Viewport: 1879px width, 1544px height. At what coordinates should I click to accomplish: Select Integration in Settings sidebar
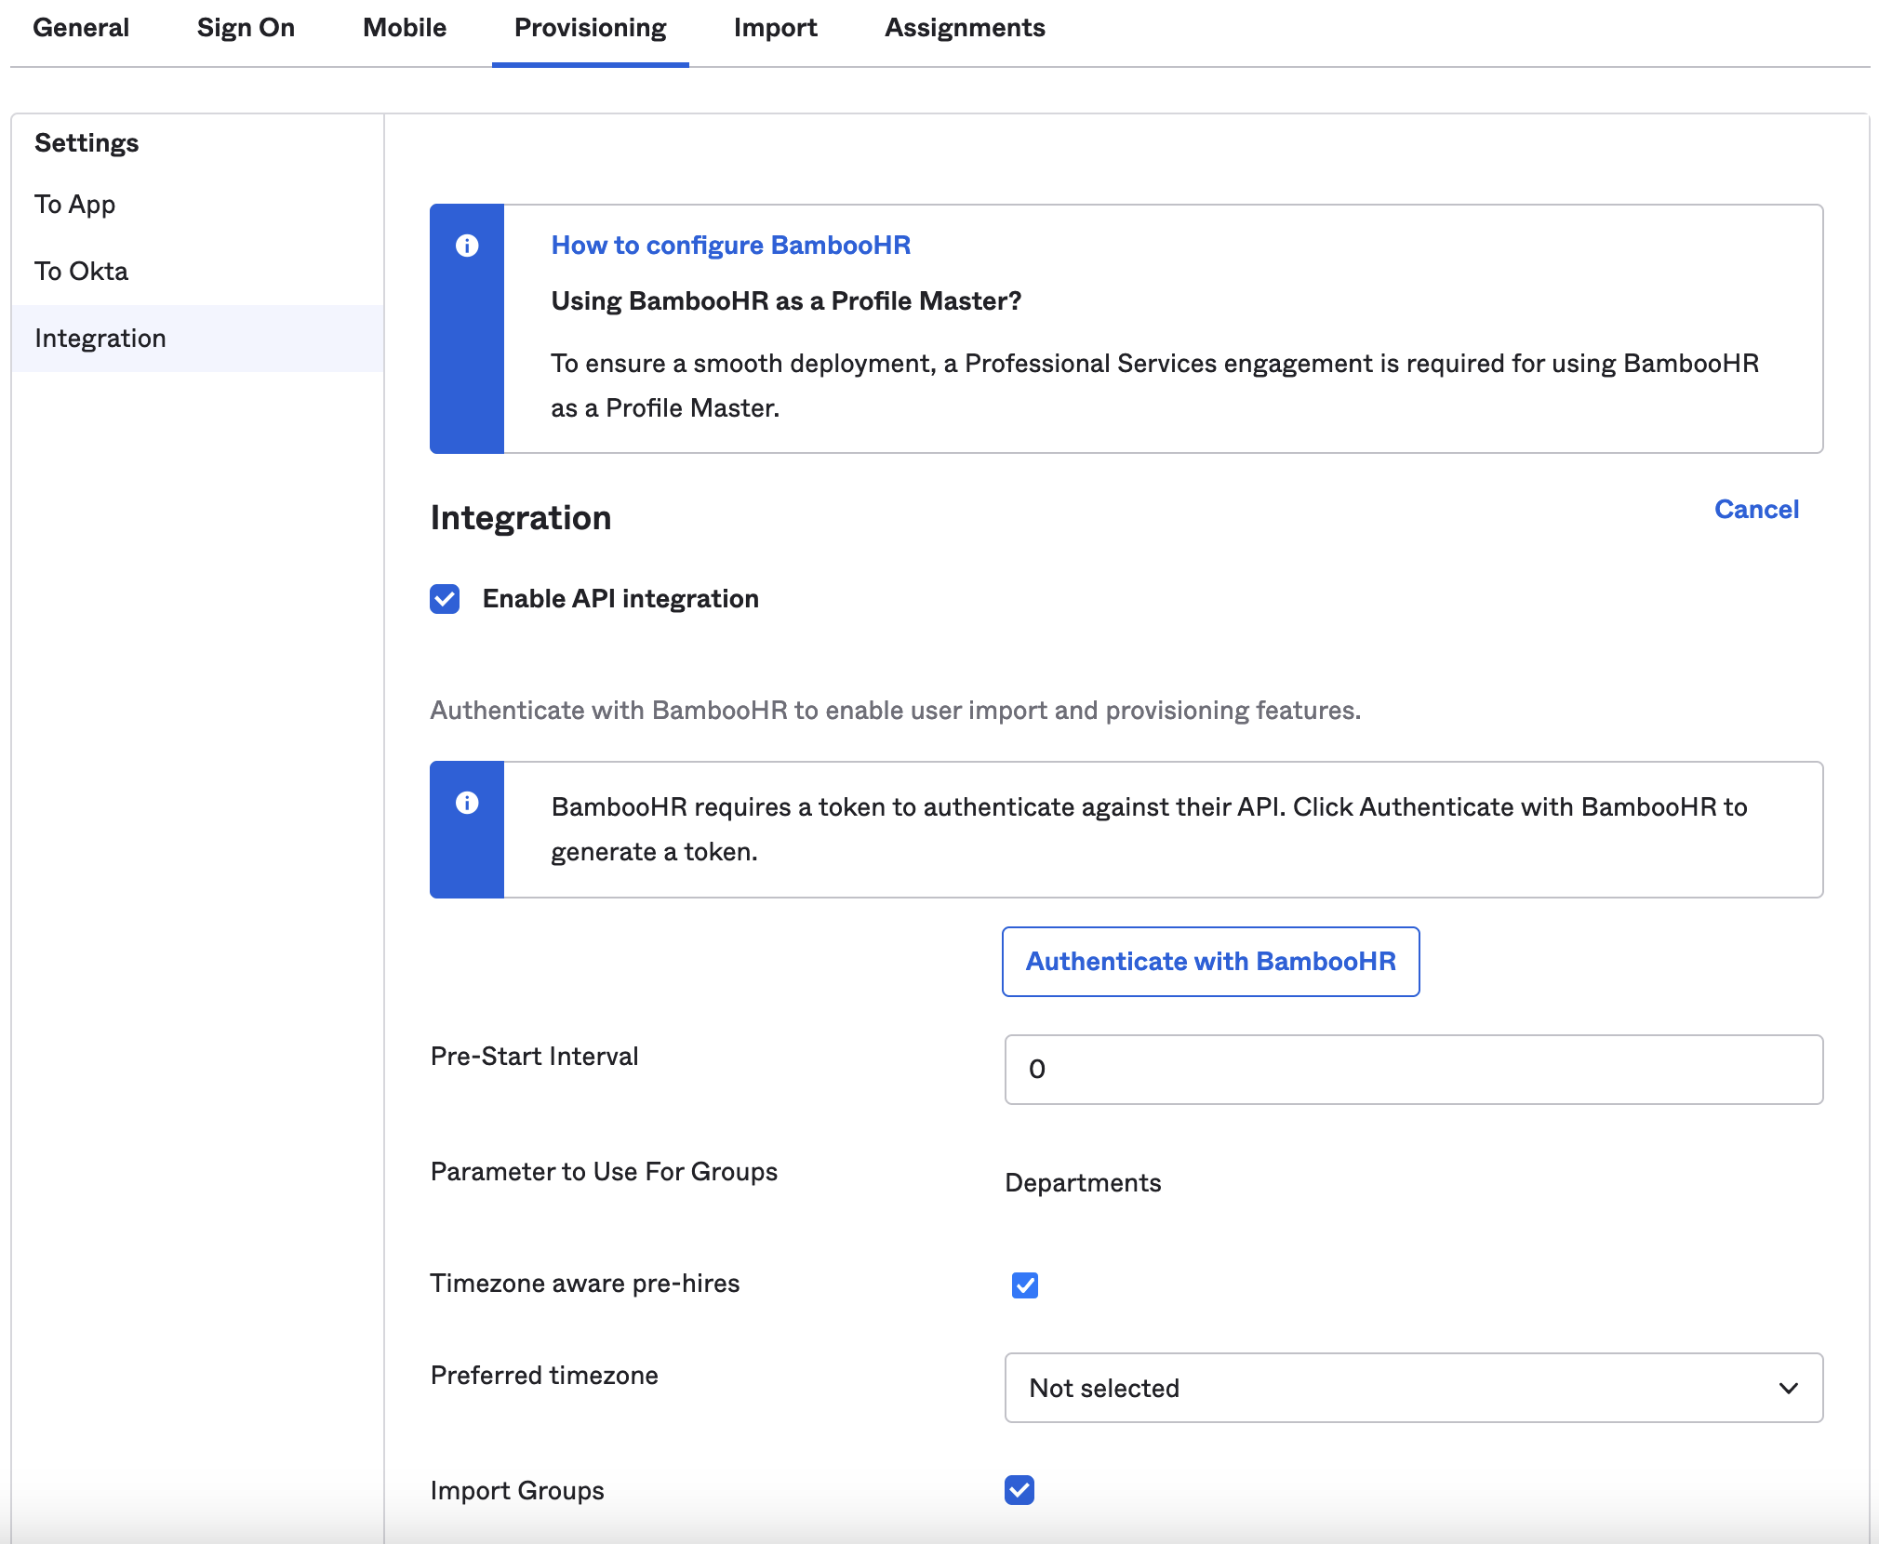(100, 339)
